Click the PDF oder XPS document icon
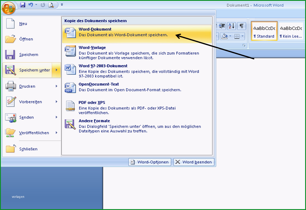 70,106
